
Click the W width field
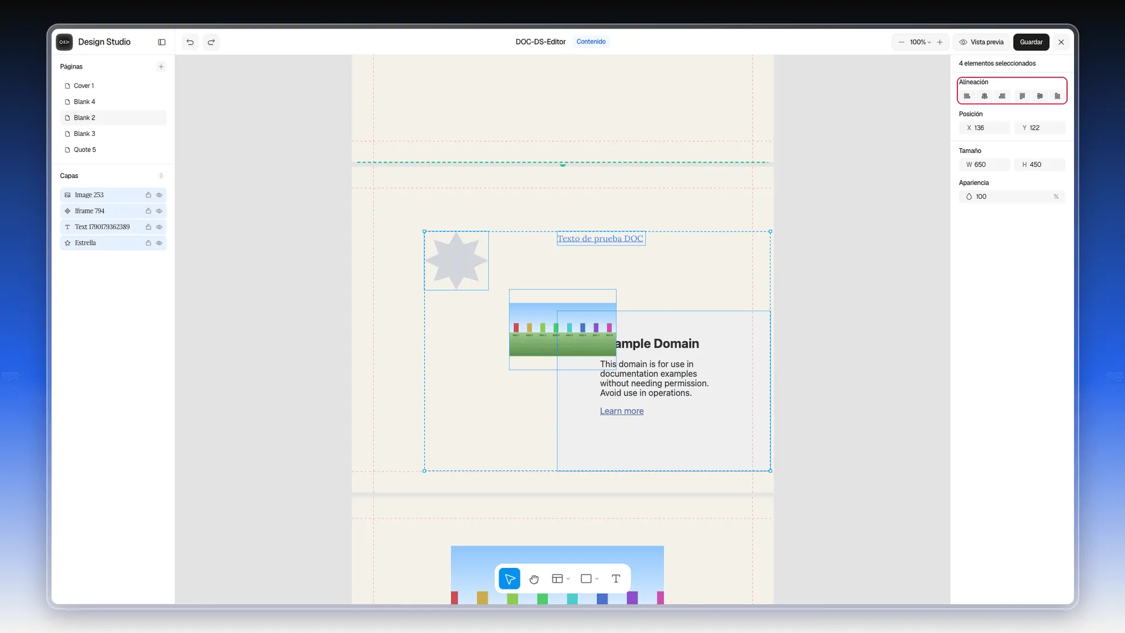985,165
